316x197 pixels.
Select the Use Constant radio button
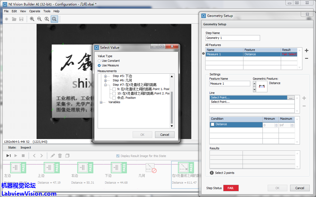click(x=99, y=61)
